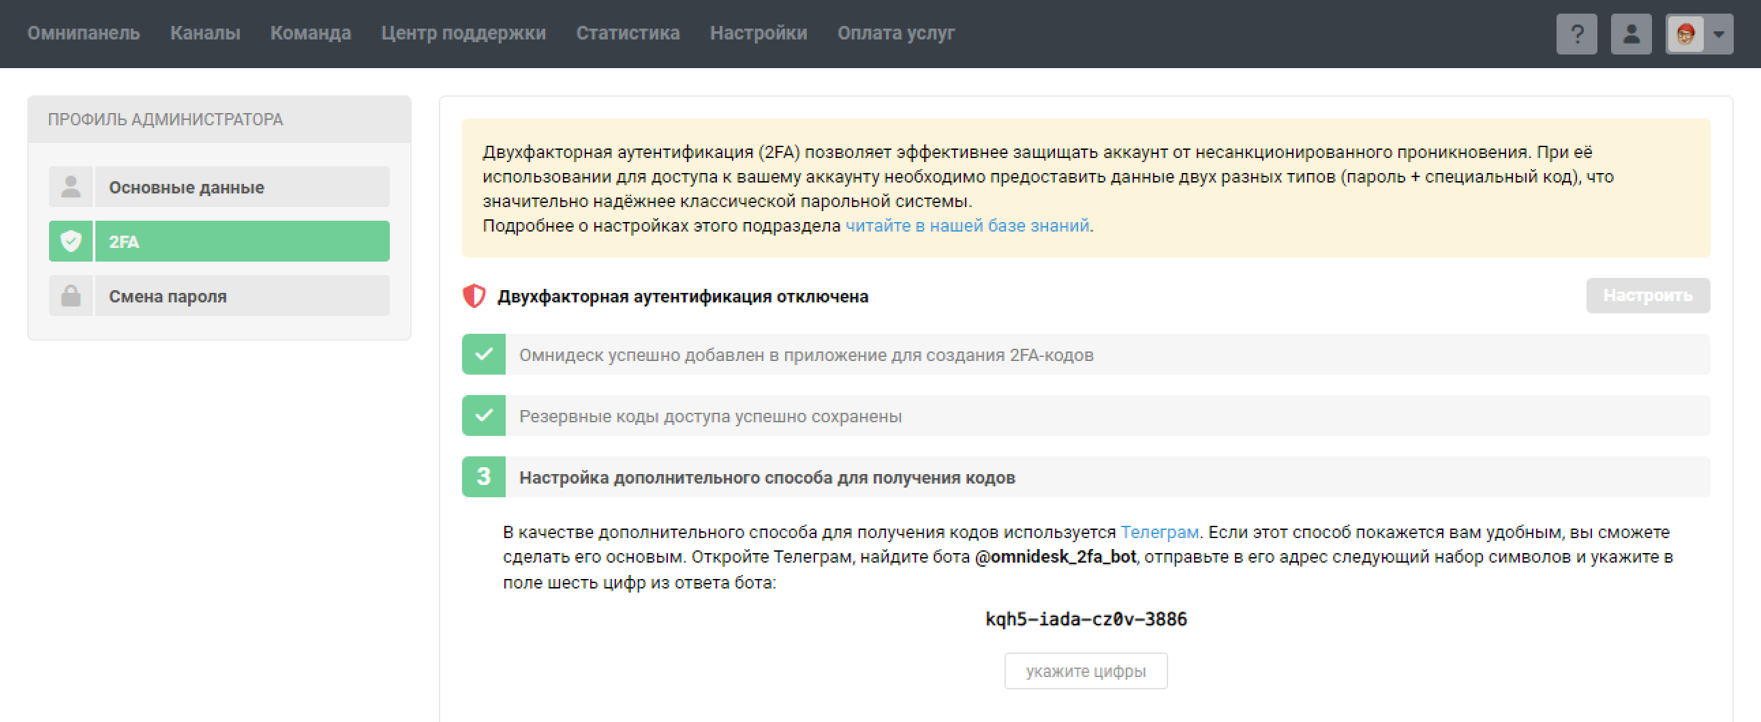Click the @omnidesk_2fa_bot bot name

pyautogui.click(x=1056, y=556)
